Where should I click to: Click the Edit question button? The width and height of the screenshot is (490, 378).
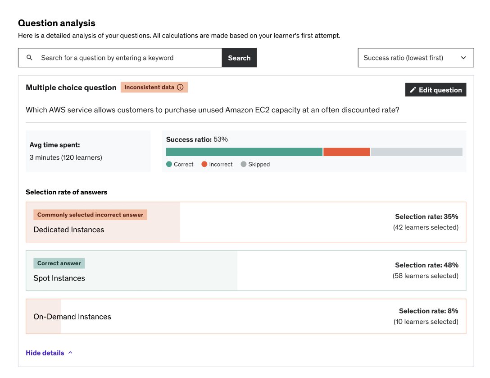coord(436,90)
